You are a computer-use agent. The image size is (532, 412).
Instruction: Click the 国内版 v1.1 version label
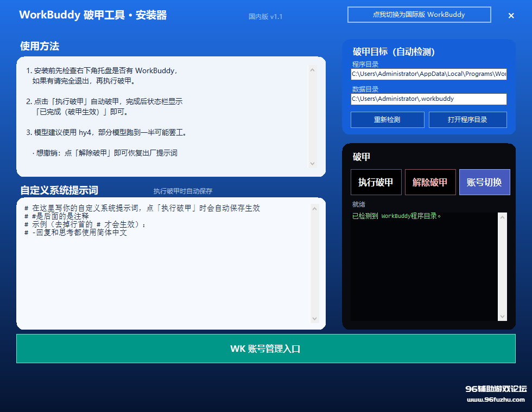[265, 17]
